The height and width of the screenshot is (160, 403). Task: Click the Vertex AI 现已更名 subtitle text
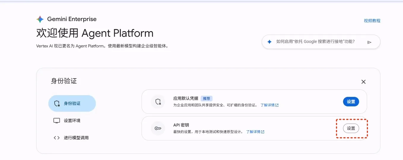tap(102, 46)
